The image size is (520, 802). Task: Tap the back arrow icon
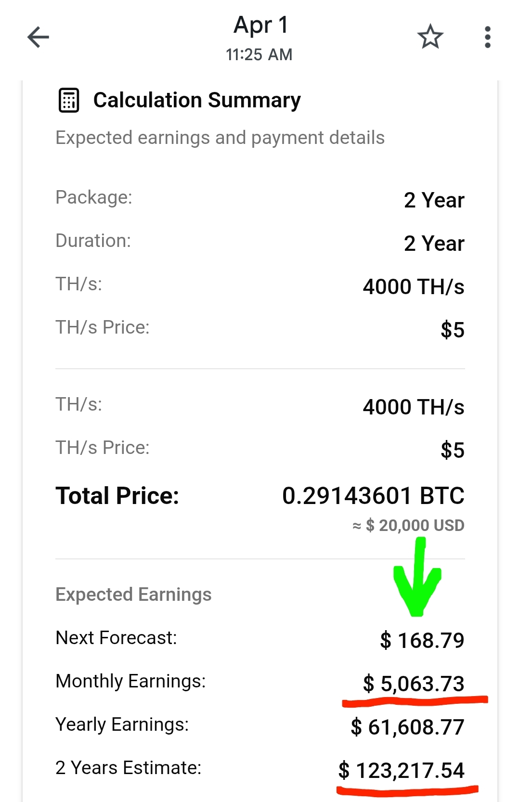(39, 37)
